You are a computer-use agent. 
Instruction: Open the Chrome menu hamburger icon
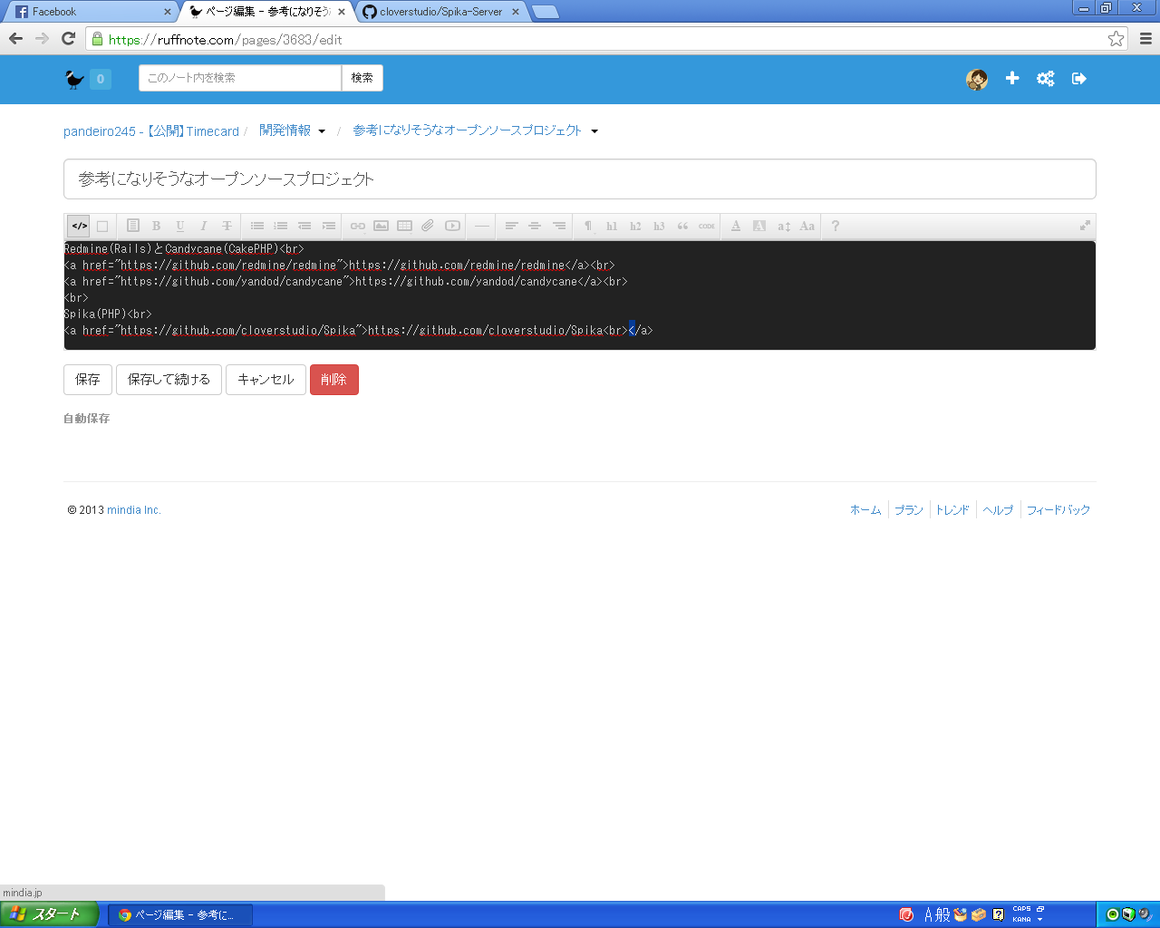coord(1145,39)
